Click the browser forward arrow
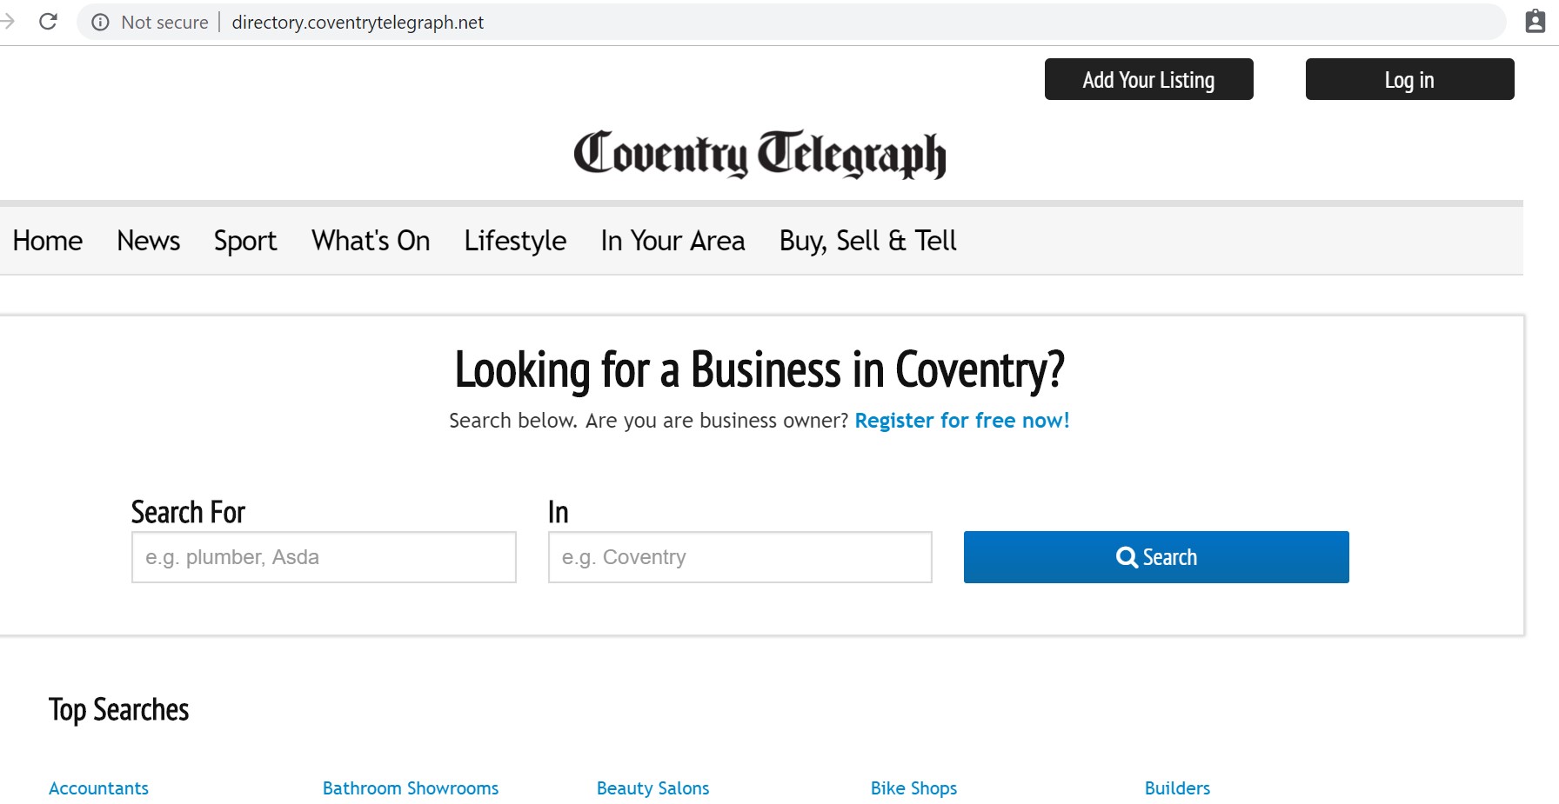This screenshot has width=1559, height=804. pos(8,22)
